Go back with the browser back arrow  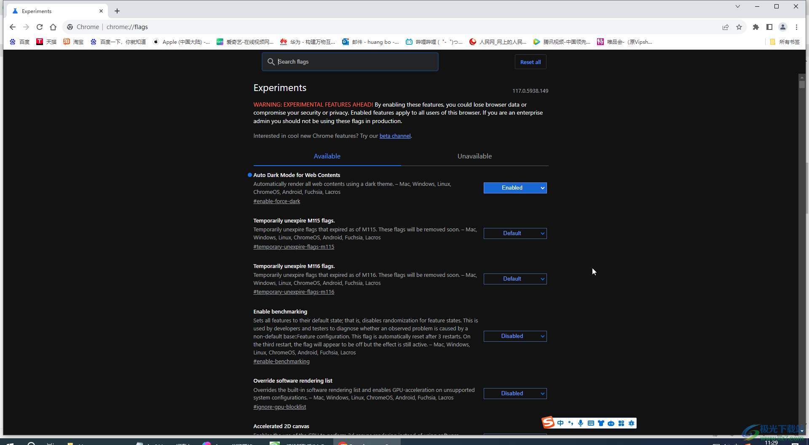(x=13, y=27)
